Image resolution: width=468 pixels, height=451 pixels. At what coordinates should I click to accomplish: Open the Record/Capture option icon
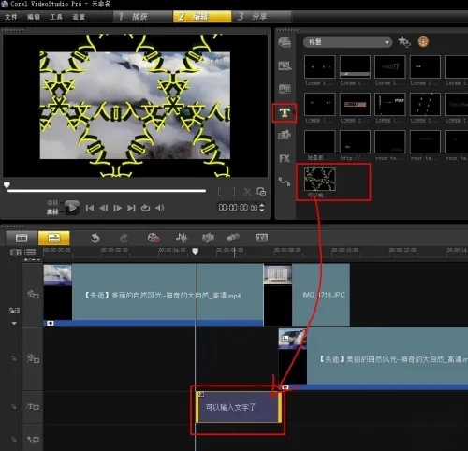coord(154,238)
